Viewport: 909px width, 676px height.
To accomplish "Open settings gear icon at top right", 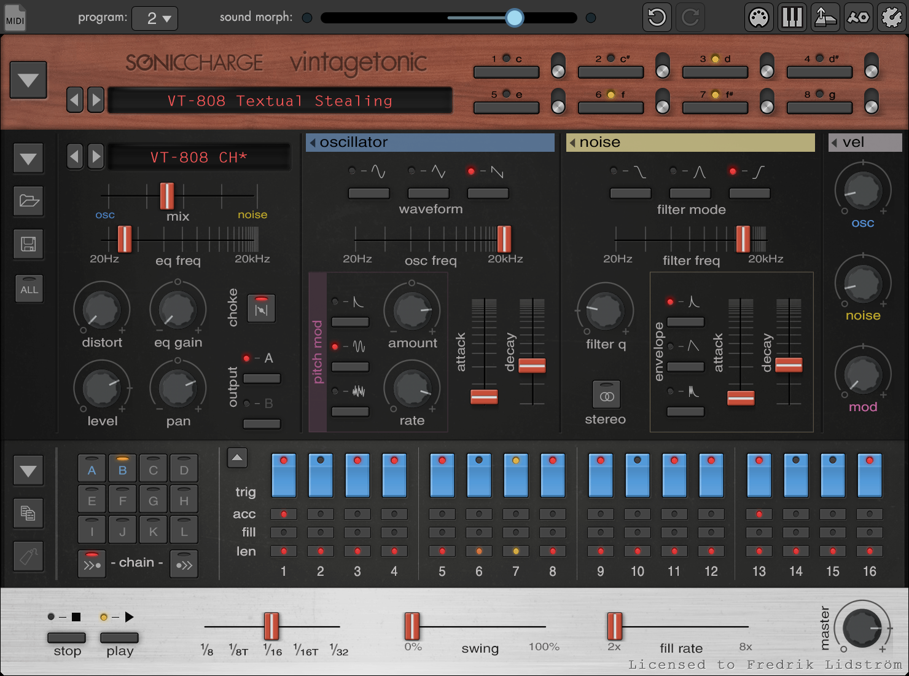I will [891, 17].
